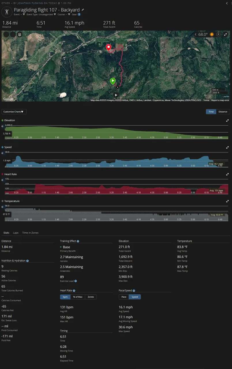Click the Paragliding flight 107 - Backyard title
The height and width of the screenshot is (369, 232).
click(47, 10)
